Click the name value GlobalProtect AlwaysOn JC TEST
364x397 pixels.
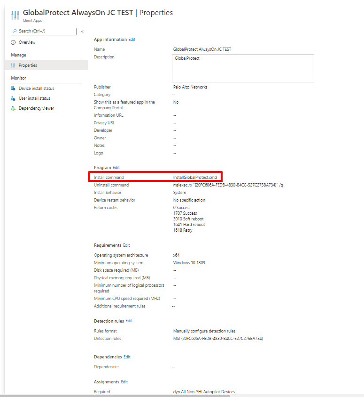click(x=202, y=49)
